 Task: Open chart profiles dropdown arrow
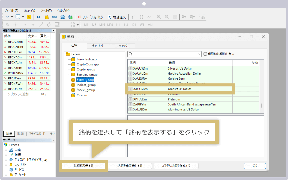click(23, 17)
